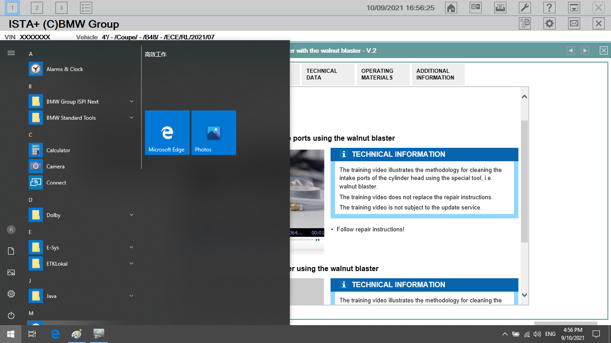Click the document vertical scrollbar thumb
The image size is (611, 343).
tap(525, 181)
